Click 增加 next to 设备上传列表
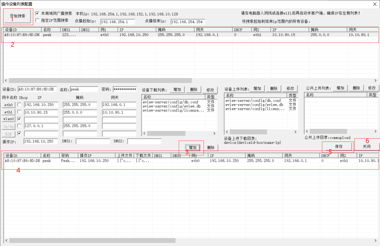This screenshot has width=380, height=246. click(257, 89)
